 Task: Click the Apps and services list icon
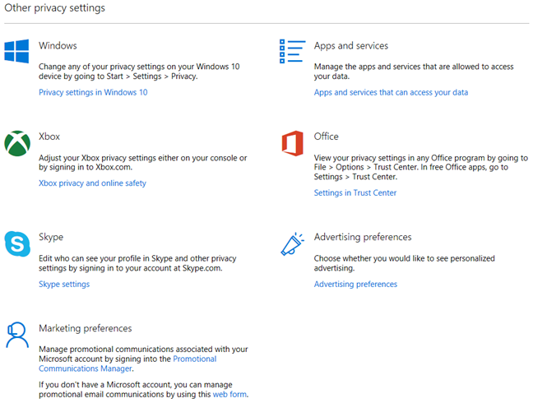pyautogui.click(x=292, y=51)
